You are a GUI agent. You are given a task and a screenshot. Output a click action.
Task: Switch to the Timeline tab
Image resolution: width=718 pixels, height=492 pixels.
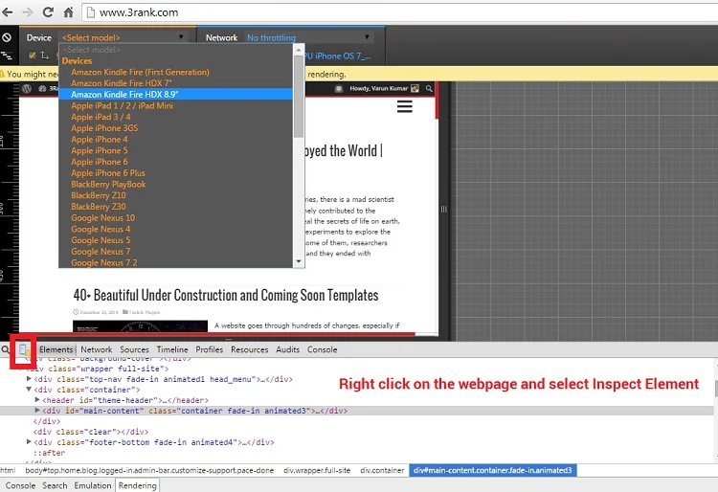pyautogui.click(x=172, y=349)
